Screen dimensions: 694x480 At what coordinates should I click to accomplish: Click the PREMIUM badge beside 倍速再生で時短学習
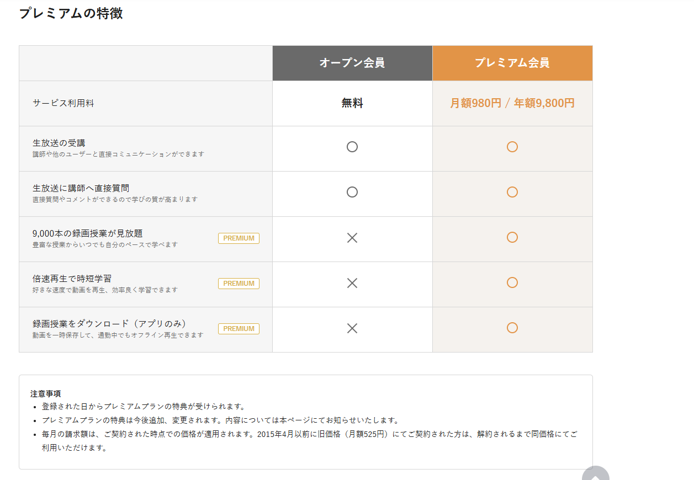pyautogui.click(x=238, y=283)
